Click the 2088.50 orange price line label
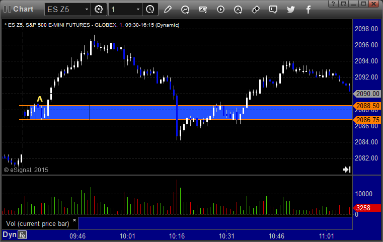 367,106
